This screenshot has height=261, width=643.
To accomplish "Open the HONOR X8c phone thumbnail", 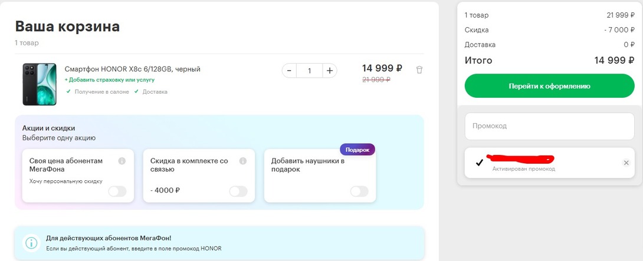I will [40, 84].
